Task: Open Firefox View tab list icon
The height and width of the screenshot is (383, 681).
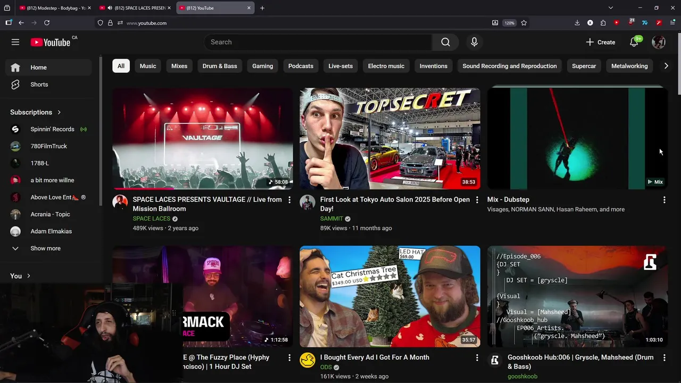Action: pos(7,8)
